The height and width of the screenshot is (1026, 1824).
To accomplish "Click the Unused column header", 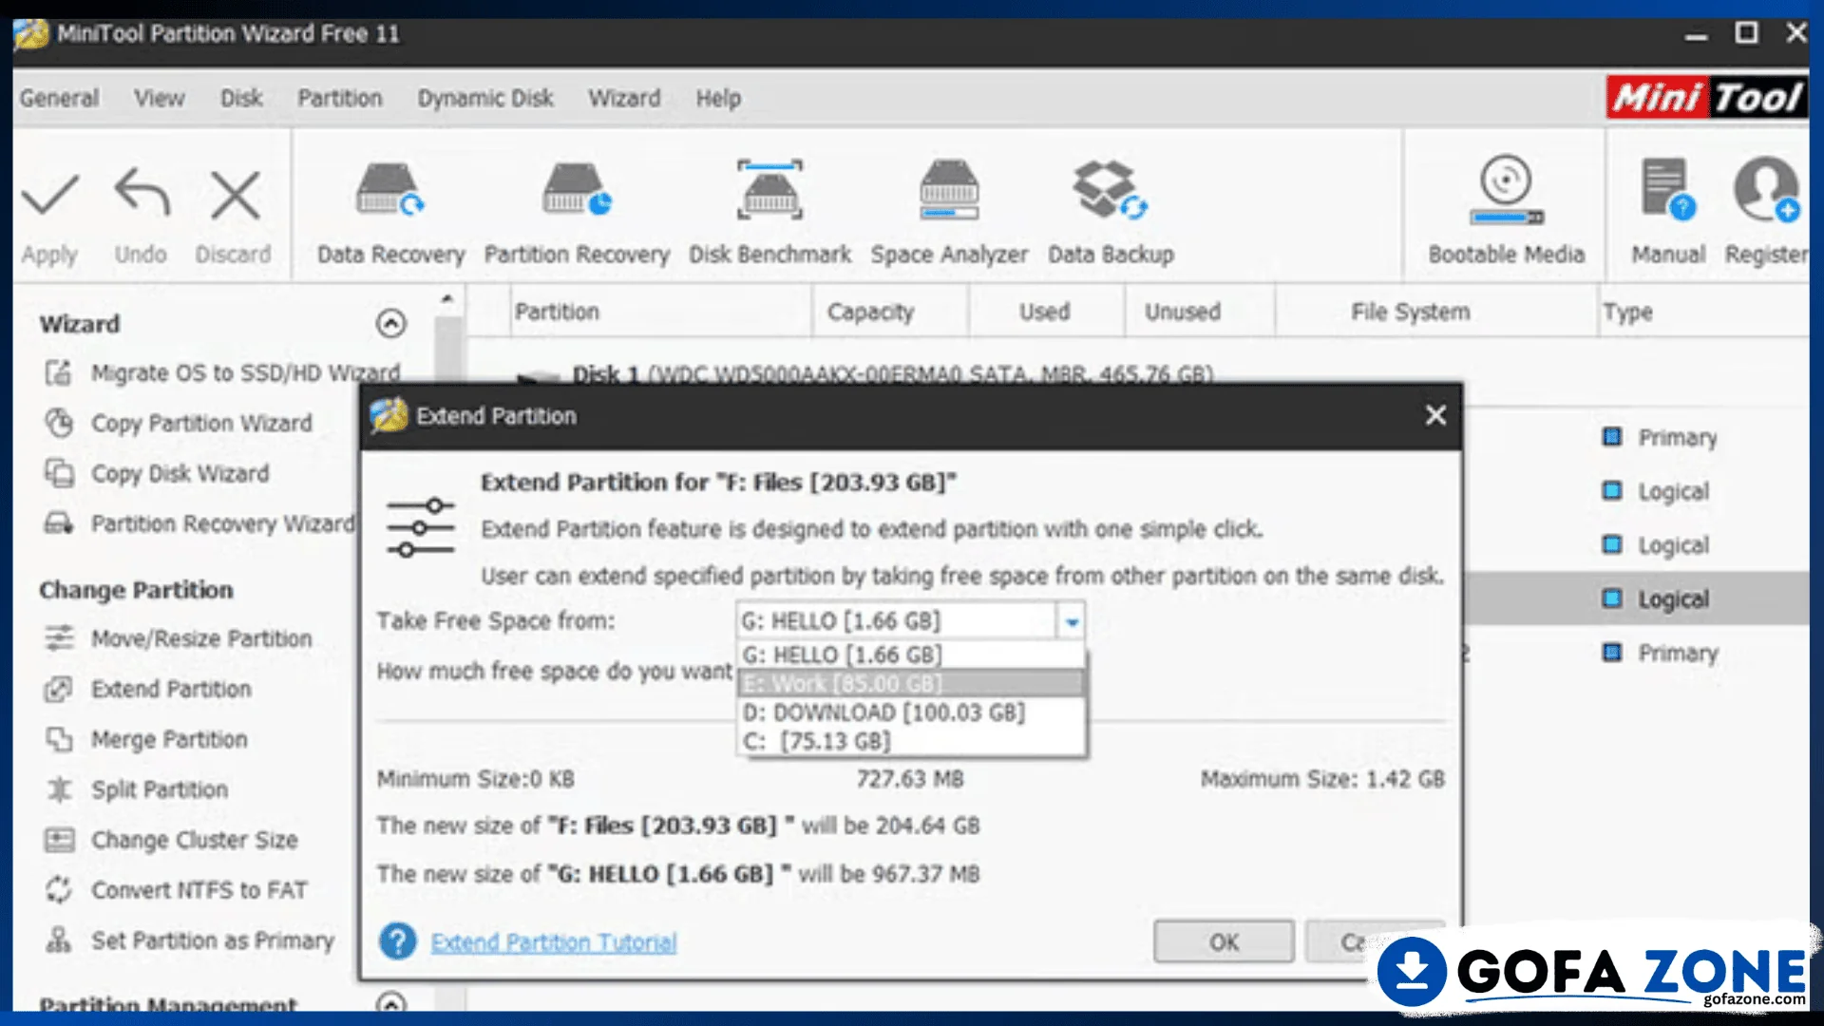I will [x=1199, y=312].
